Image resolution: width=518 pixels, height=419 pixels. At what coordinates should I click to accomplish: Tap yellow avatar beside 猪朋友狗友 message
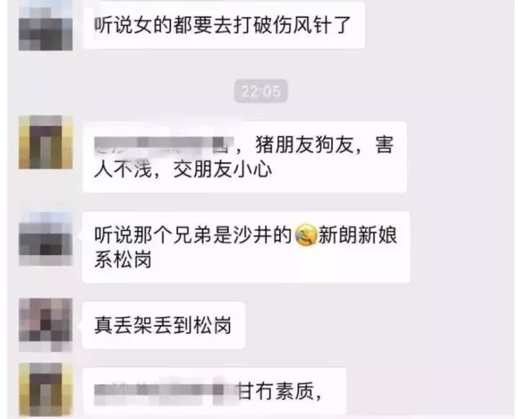45,142
